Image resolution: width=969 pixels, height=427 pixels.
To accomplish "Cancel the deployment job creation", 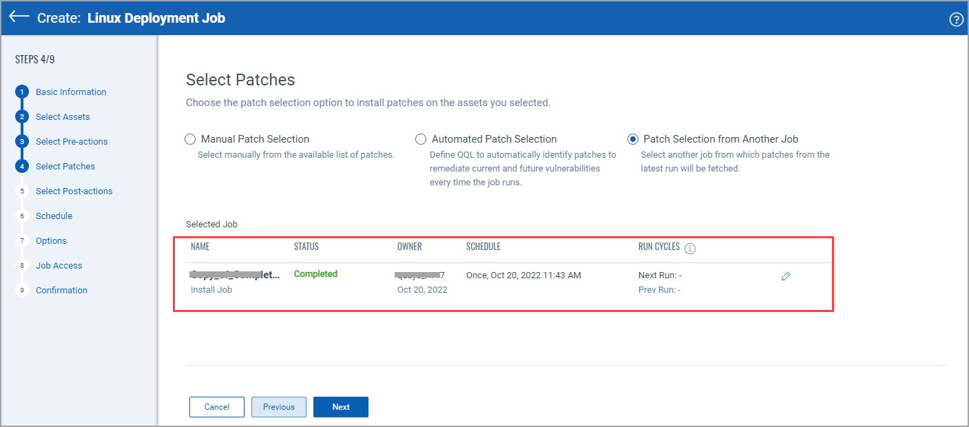I will pyautogui.click(x=217, y=407).
